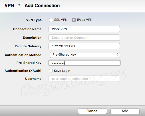This screenshot has width=145, height=116.
Task: Click the Cancel button
Action: click(x=92, y=111)
